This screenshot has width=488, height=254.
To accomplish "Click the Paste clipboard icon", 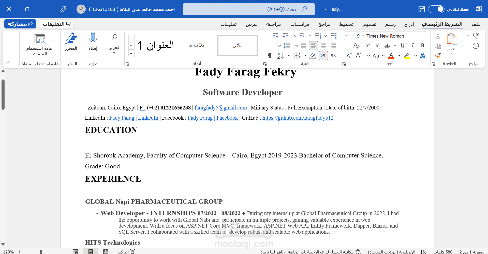I will click(452, 39).
